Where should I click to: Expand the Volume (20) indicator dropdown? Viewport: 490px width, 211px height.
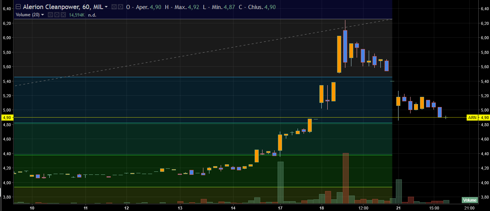tap(43, 15)
